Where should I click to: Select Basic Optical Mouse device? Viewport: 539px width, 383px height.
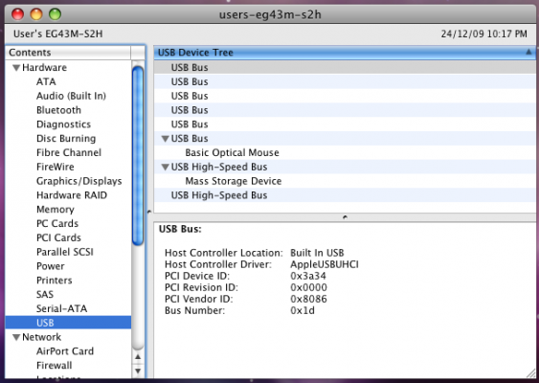232,152
